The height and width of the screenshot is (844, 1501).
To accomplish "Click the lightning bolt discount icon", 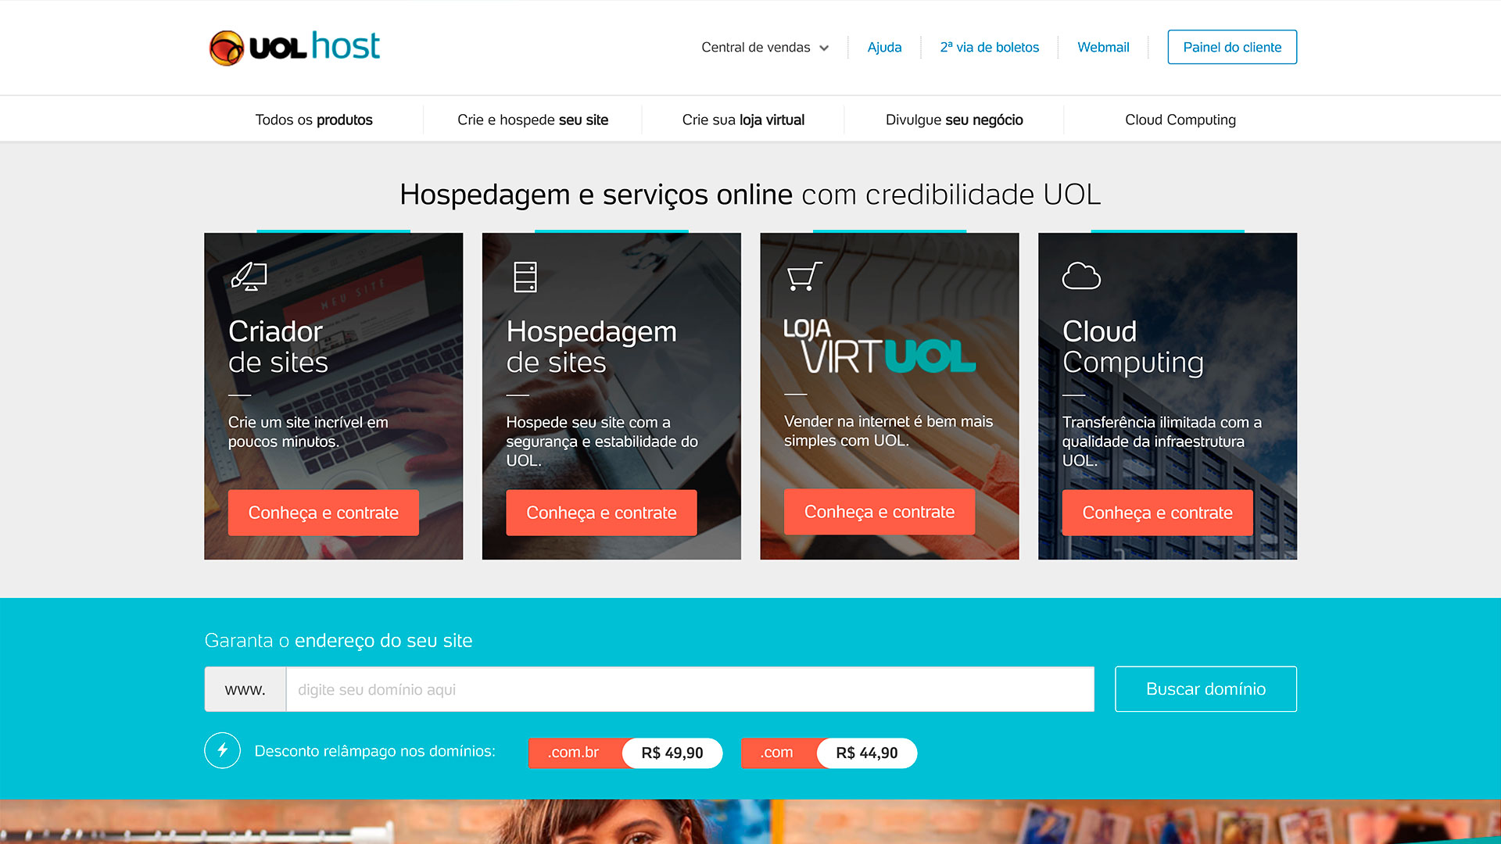I will (x=224, y=751).
